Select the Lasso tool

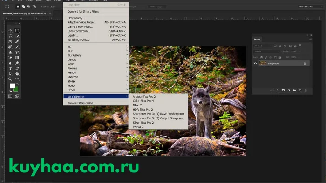coord(10,36)
